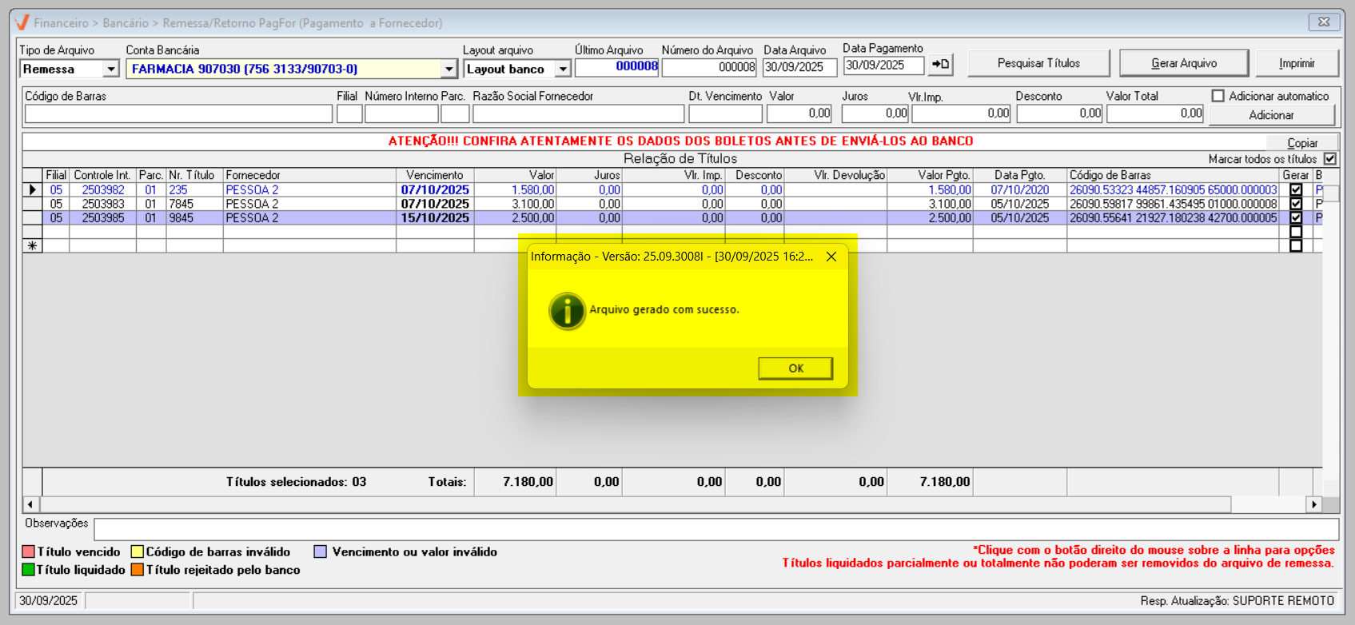Expand the Conta Bancária dropdown

click(x=448, y=70)
